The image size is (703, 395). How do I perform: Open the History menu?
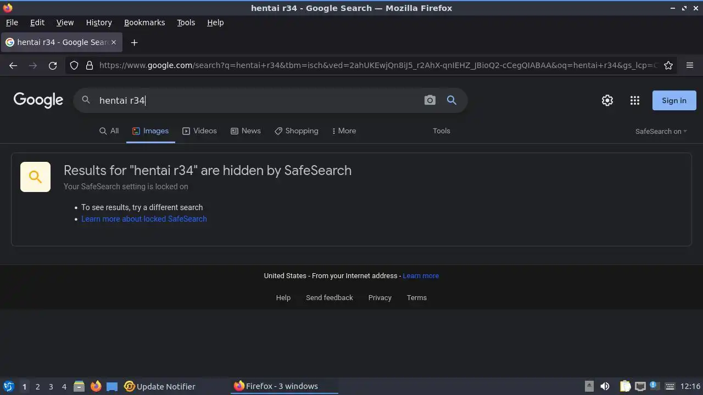click(x=99, y=22)
